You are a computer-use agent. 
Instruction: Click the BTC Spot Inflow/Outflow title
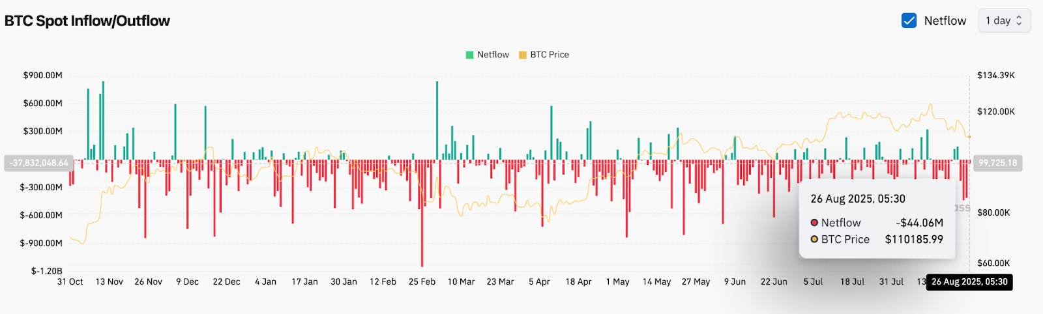pyautogui.click(x=87, y=21)
